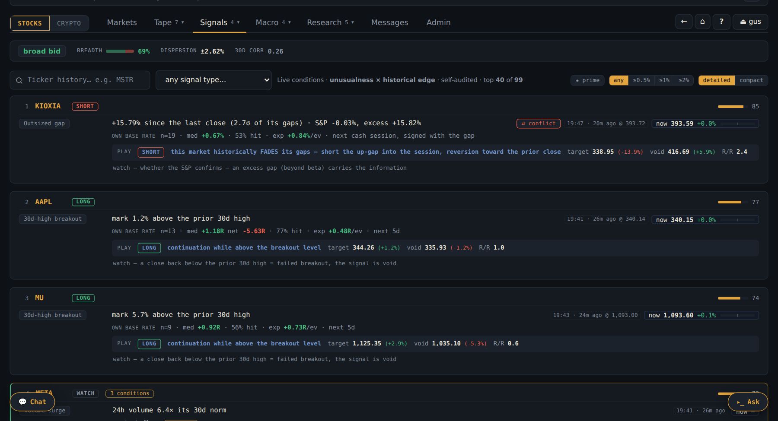This screenshot has height=421, width=778.
Task: Open the Markets tab
Action: [122, 22]
